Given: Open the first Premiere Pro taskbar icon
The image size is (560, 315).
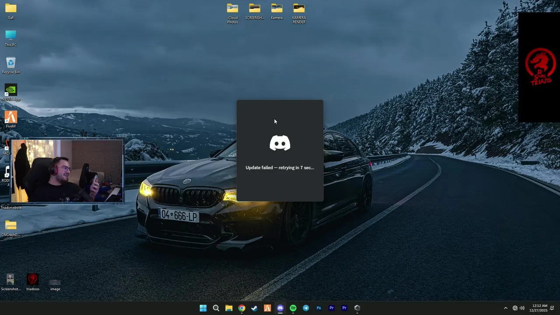Looking at the screenshot, I should coord(332,308).
